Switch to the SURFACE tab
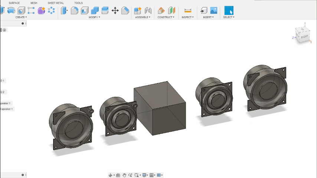The width and height of the screenshot is (317, 178). [x=14, y=3]
